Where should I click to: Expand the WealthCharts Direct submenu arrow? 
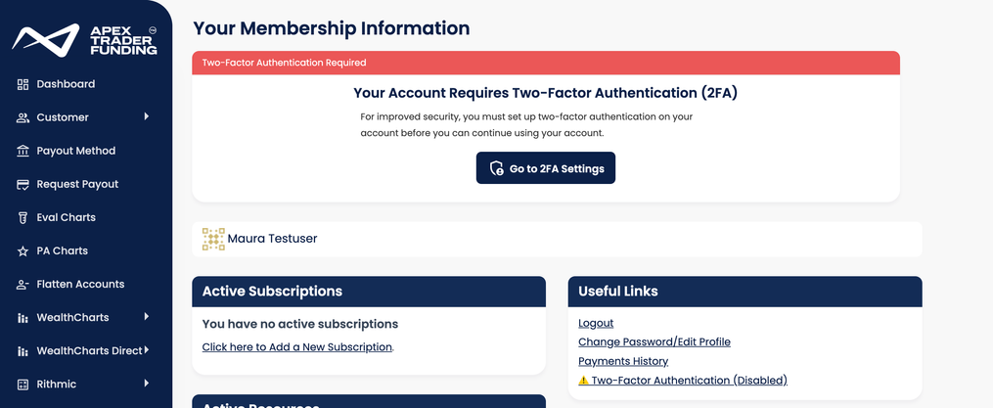click(x=147, y=349)
